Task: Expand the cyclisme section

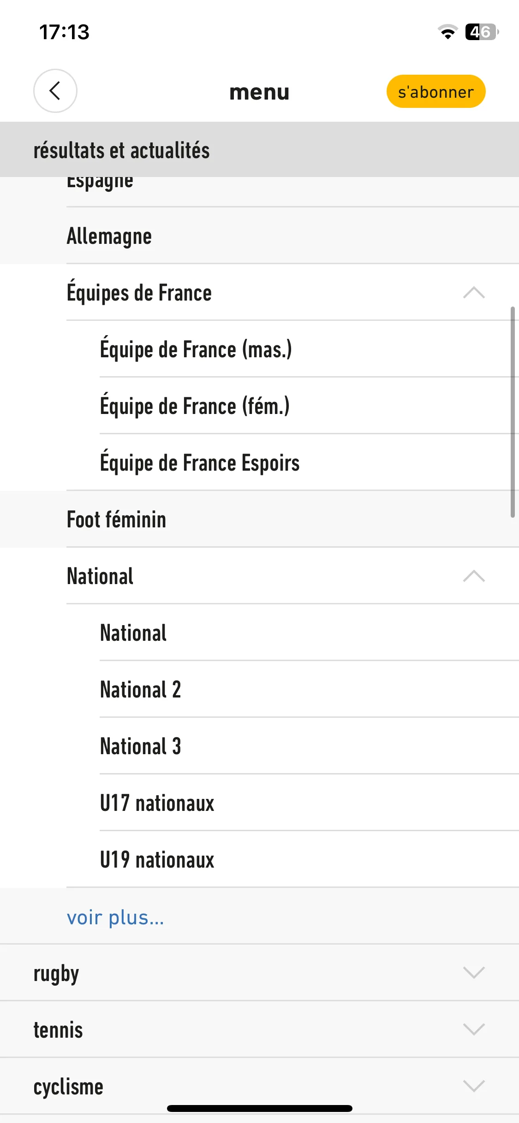Action: [474, 1086]
